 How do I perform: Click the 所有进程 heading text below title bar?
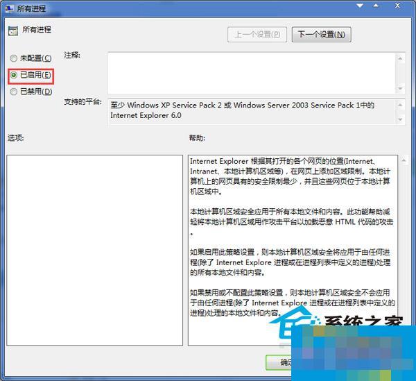coord(37,29)
